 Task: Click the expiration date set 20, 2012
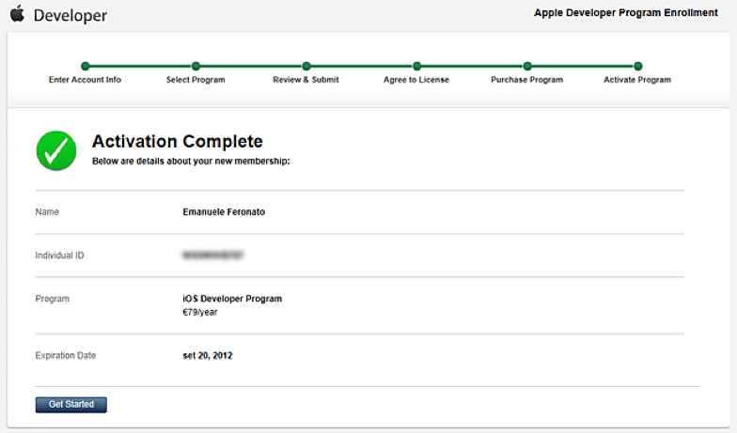(207, 356)
